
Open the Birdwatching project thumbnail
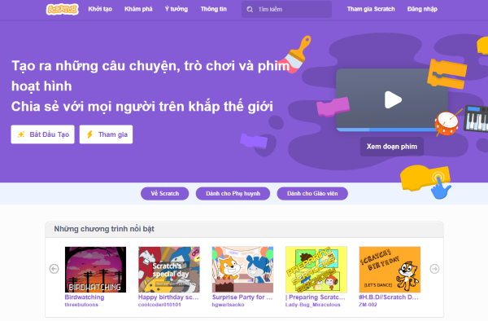(95, 270)
